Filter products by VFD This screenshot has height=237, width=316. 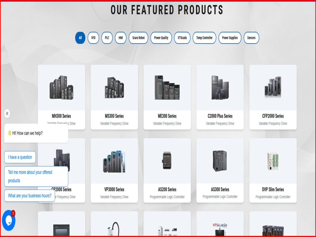(93, 38)
